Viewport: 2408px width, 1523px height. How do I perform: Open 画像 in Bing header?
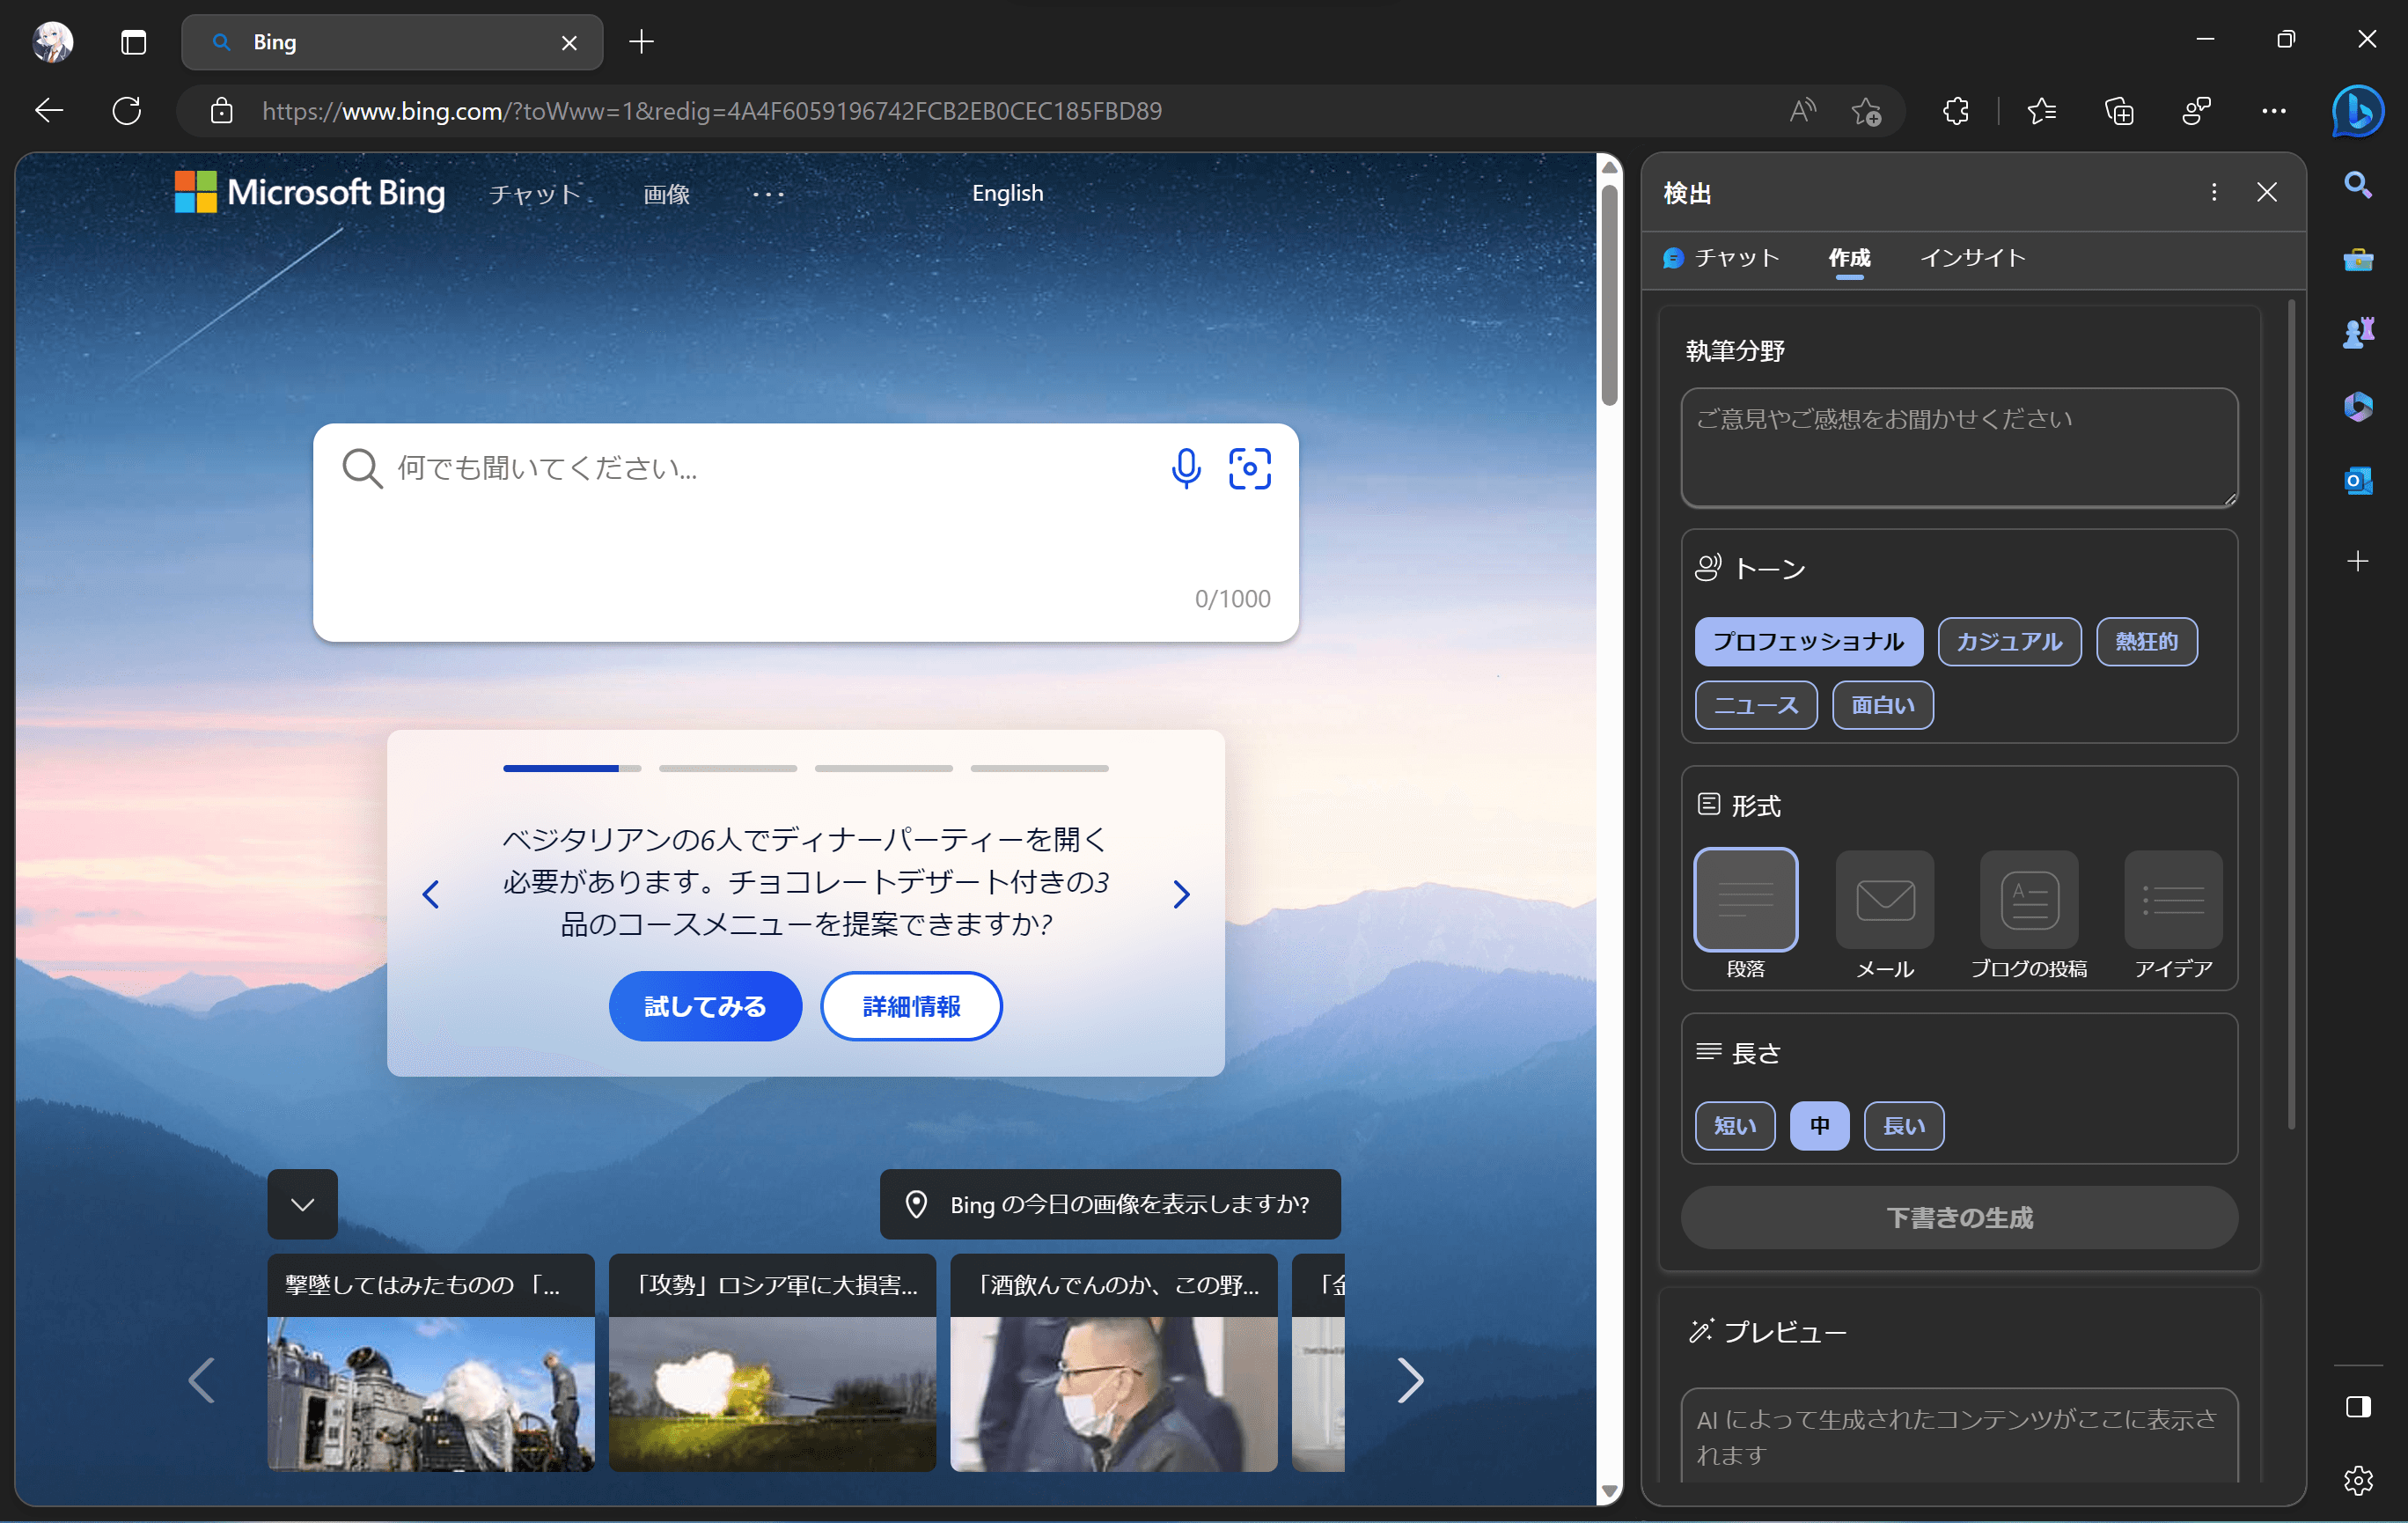tap(666, 194)
